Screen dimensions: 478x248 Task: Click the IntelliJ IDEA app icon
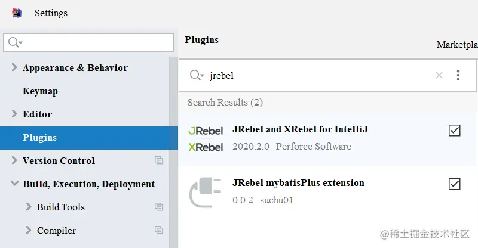[17, 13]
